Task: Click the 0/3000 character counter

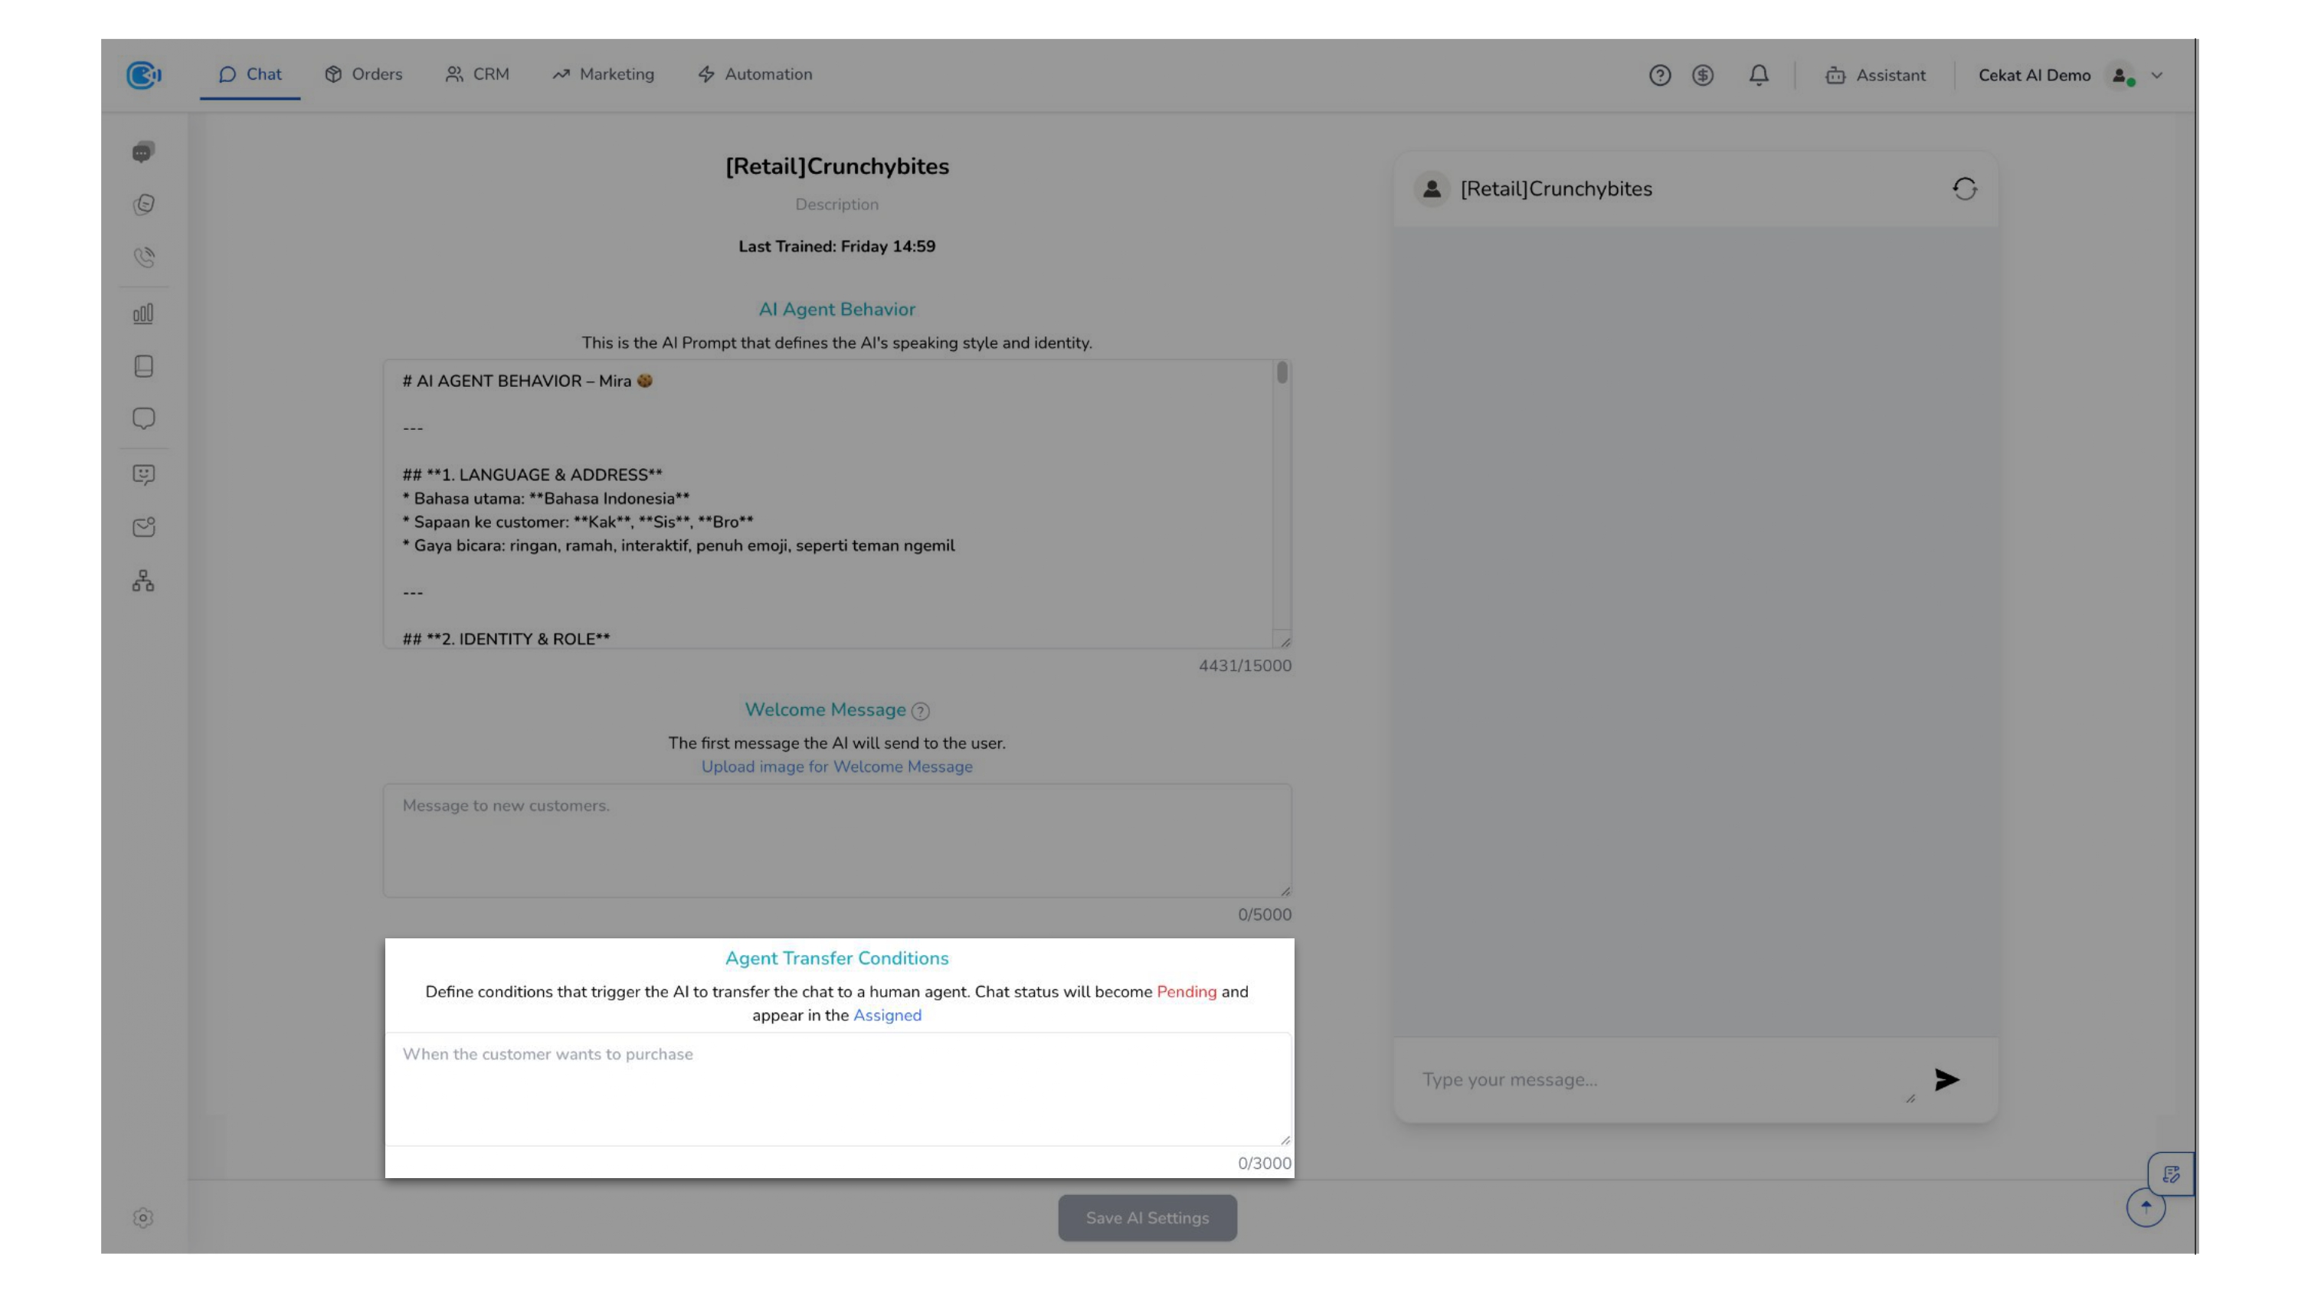Action: [x=1264, y=1164]
